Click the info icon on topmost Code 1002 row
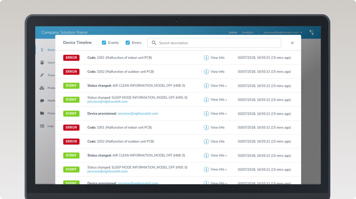This screenshot has height=199, width=356. click(x=206, y=72)
